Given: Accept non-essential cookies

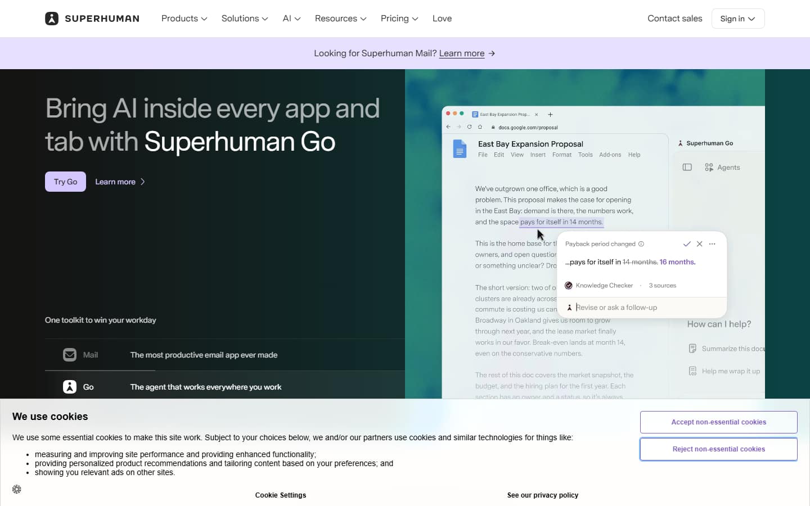Looking at the screenshot, I should tap(718, 422).
